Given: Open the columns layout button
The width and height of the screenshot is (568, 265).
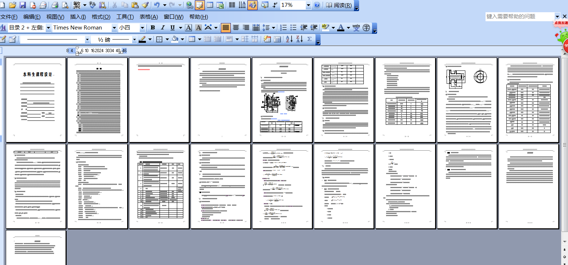Looking at the screenshot, I should [x=232, y=5].
